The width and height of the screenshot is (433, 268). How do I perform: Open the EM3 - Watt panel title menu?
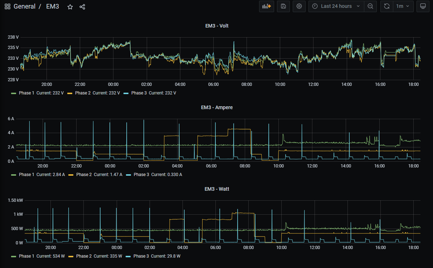pos(217,189)
